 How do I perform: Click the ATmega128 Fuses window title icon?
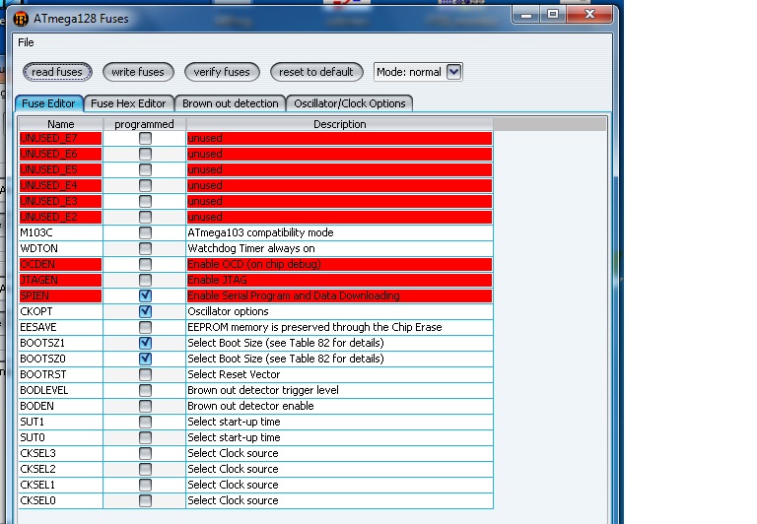click(x=21, y=17)
